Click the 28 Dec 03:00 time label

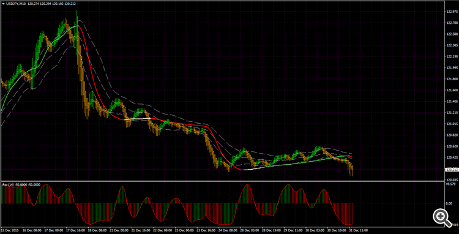pyautogui.click(x=250, y=230)
